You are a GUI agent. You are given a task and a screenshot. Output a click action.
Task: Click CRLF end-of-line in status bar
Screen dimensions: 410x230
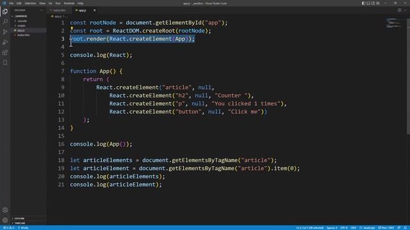tap(353, 228)
